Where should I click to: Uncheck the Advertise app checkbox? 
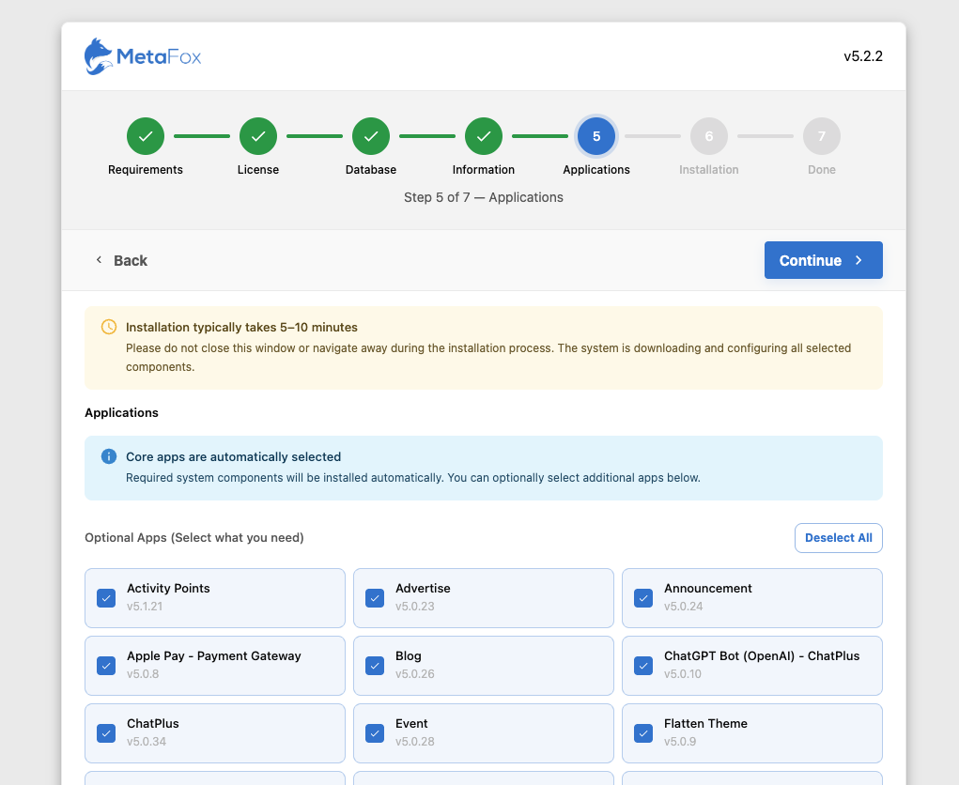pyautogui.click(x=375, y=598)
